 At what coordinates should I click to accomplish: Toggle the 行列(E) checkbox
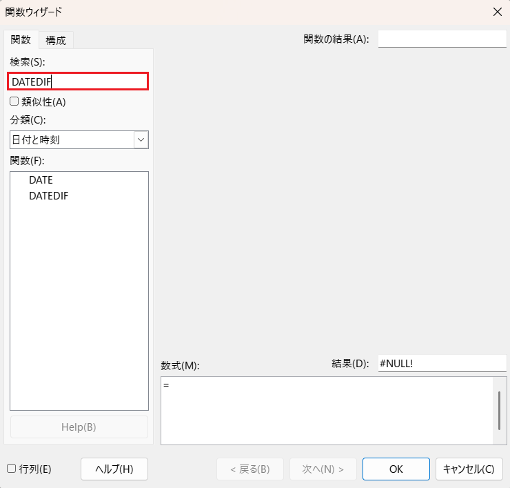click(x=12, y=469)
